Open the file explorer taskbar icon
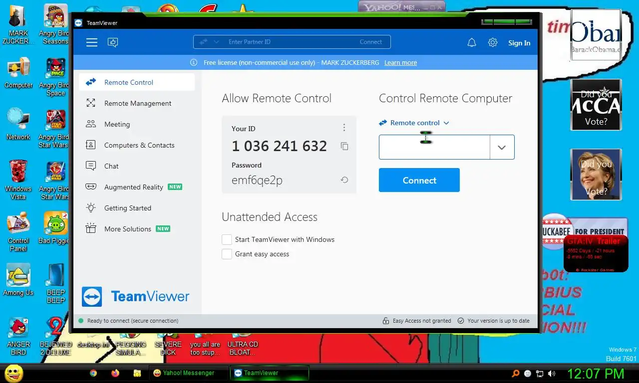The height and width of the screenshot is (383, 639). point(137,373)
